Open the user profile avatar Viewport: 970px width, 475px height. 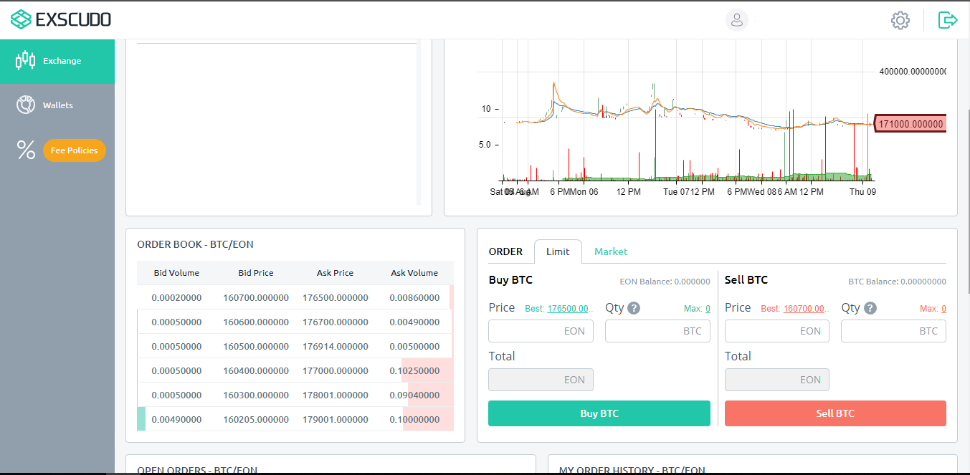(x=736, y=20)
